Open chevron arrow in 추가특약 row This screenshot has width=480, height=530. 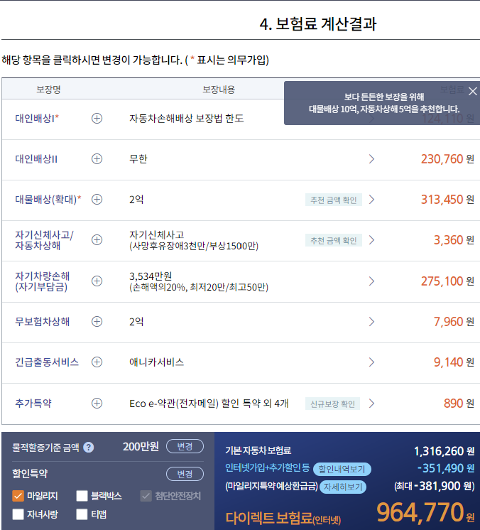(371, 404)
